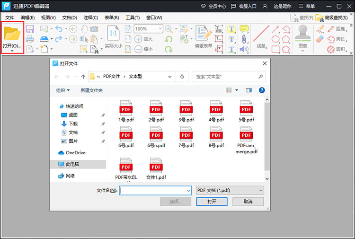Open the 窗口(W) menu

154,18
